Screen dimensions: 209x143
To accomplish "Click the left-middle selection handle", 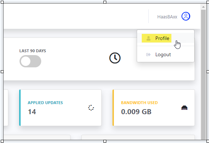I will pyautogui.click(x=2, y=72).
